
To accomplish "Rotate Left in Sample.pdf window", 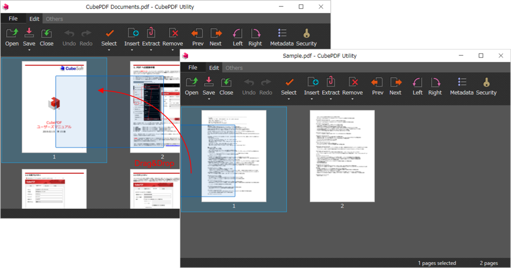I will coord(417,82).
